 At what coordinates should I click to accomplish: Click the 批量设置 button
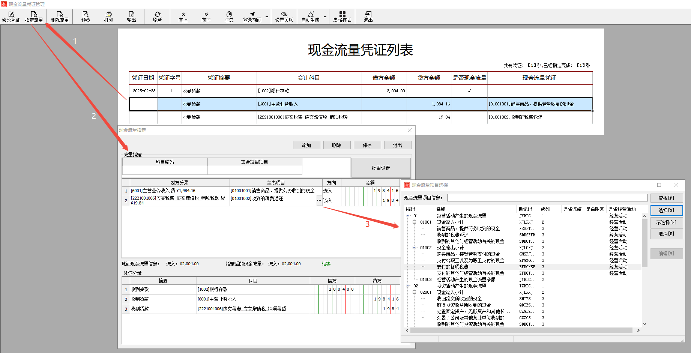pyautogui.click(x=381, y=168)
